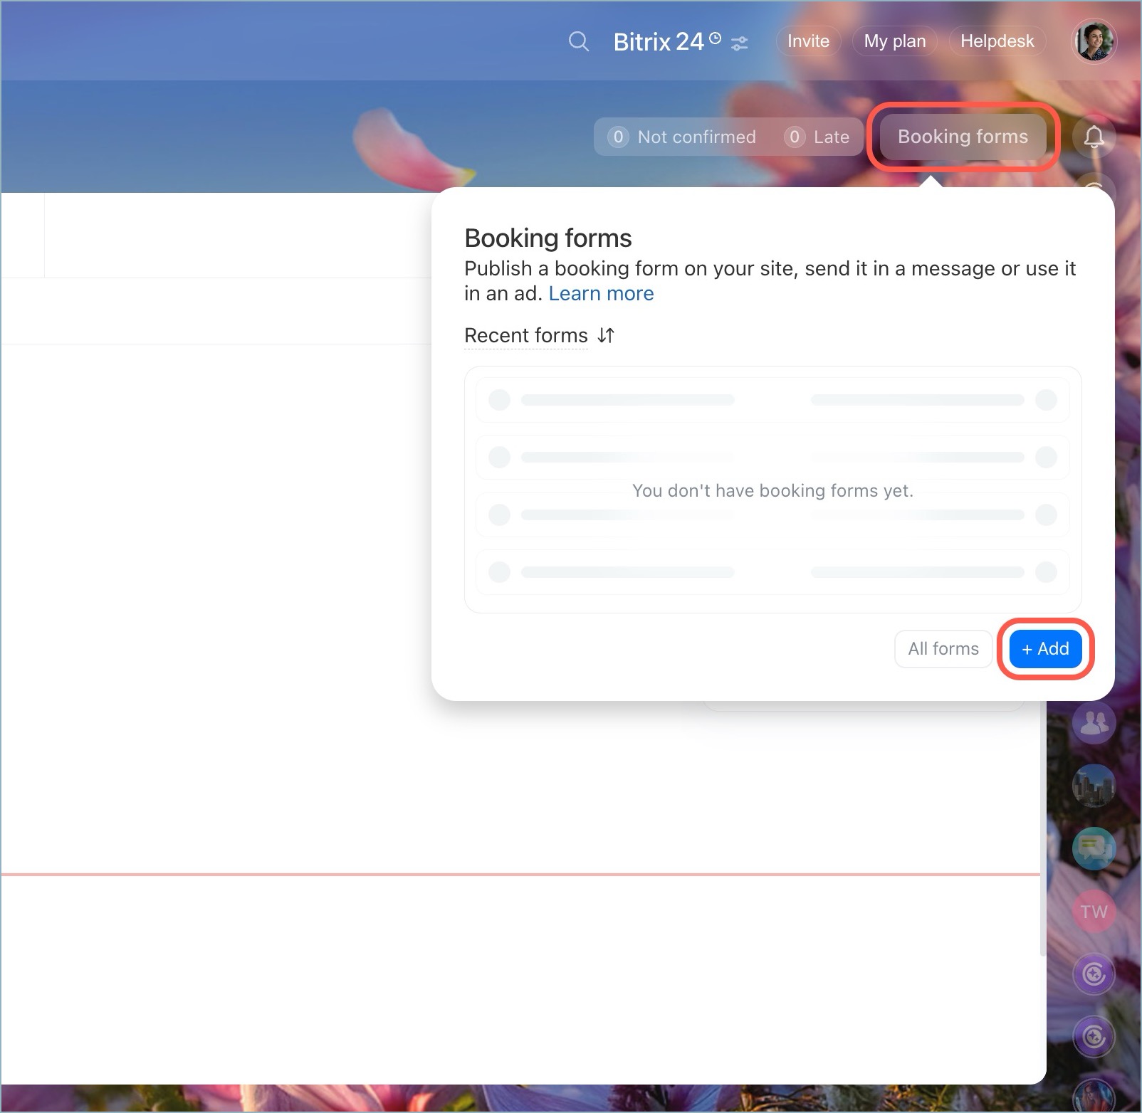Screen dimensions: 1142x1113
Task: Open the two-people contacts sidebar icon
Action: (x=1094, y=723)
